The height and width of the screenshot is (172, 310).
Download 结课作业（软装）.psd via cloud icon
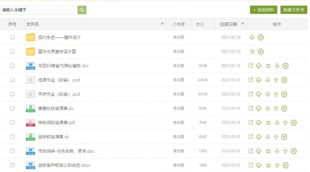click(x=259, y=80)
